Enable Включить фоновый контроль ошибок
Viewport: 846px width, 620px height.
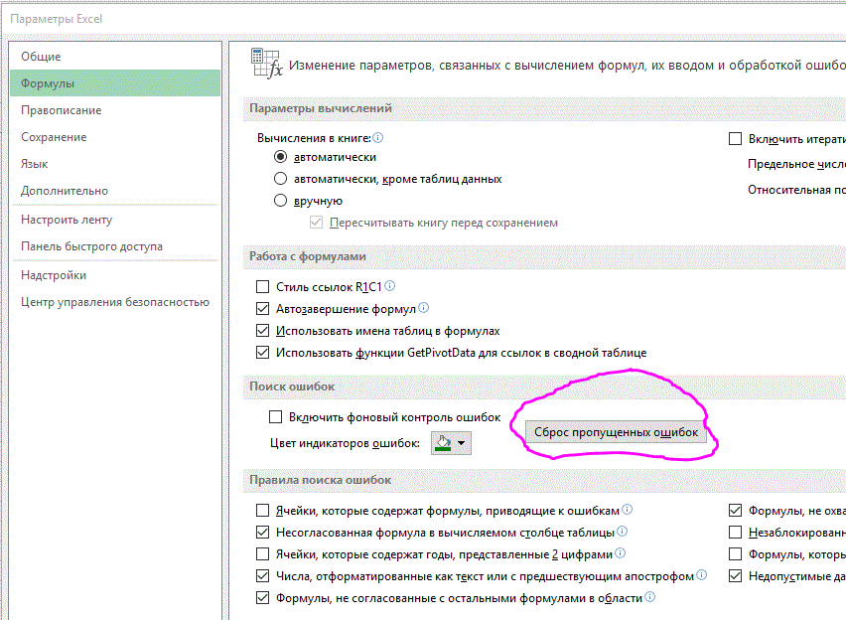(275, 417)
